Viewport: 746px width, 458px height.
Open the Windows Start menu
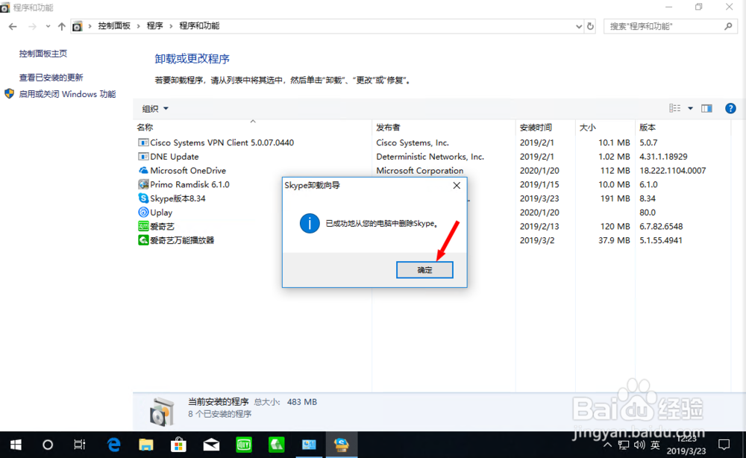click(15, 445)
